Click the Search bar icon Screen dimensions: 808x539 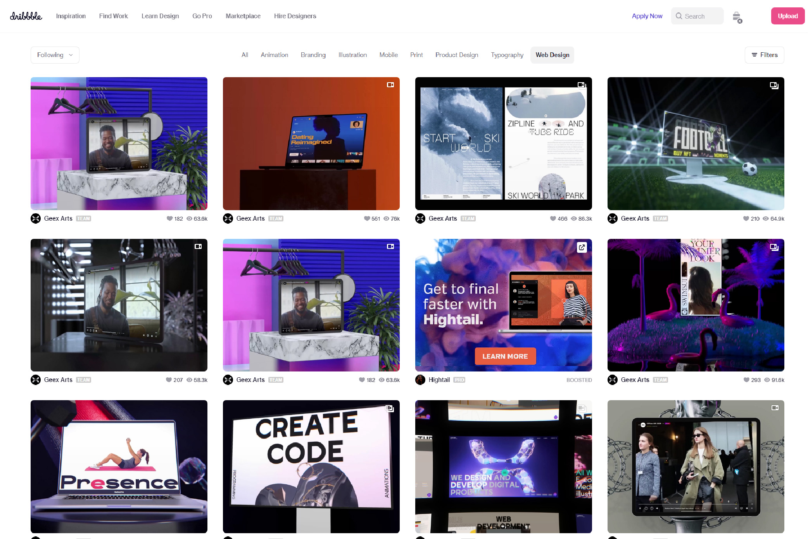(679, 16)
